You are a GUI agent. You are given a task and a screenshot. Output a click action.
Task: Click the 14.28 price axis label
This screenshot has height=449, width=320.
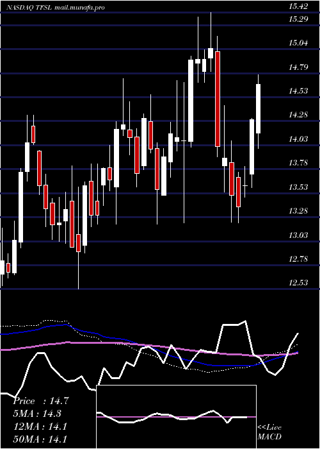pyautogui.click(x=298, y=115)
